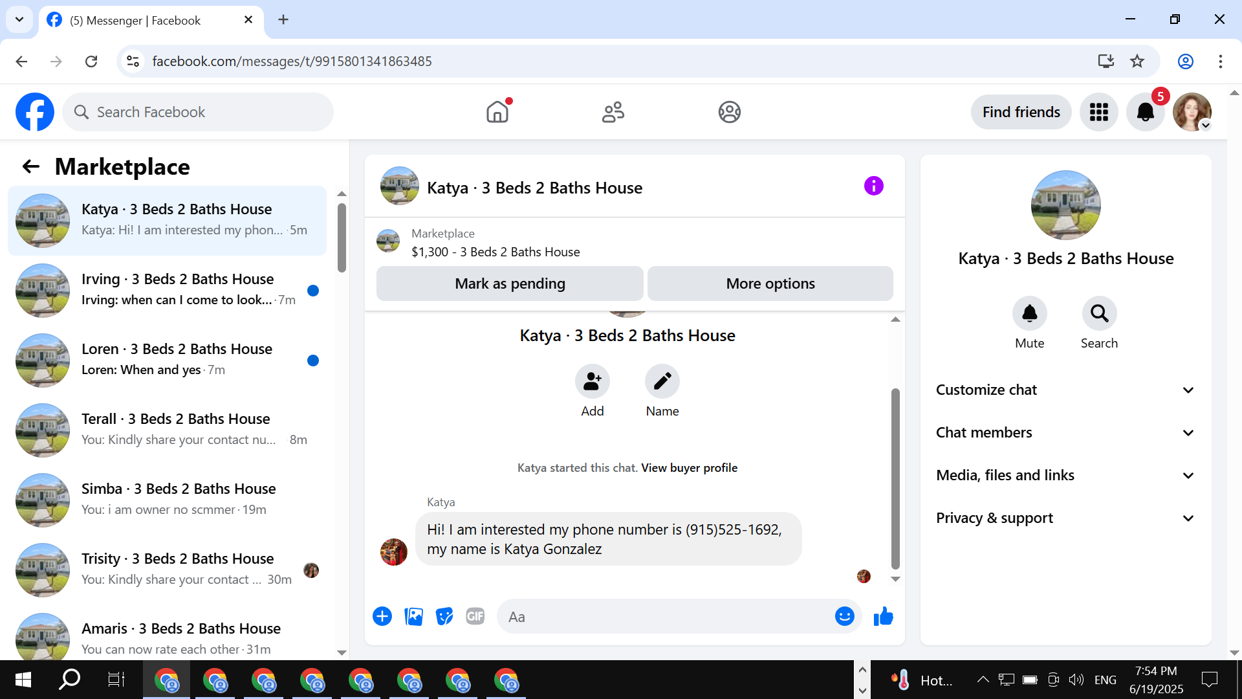Click the Mark as pending button

pos(510,283)
